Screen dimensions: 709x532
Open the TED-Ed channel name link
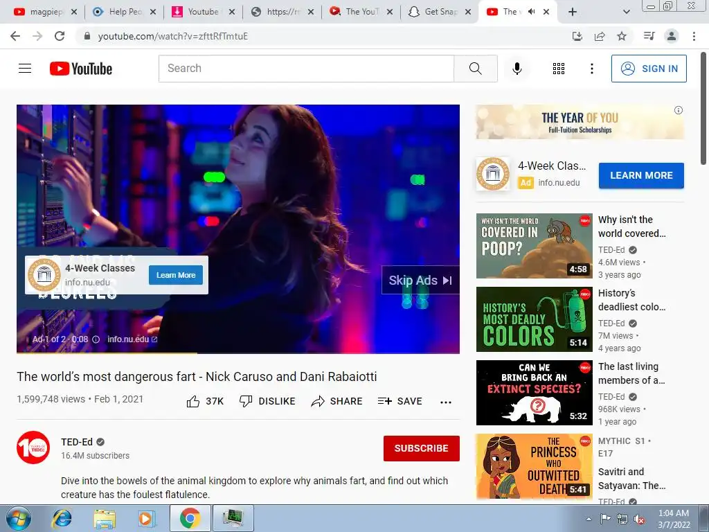(x=77, y=442)
